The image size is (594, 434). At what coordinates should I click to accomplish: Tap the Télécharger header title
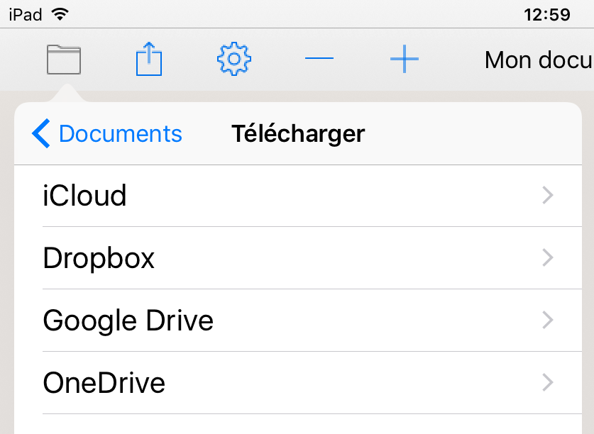[298, 134]
